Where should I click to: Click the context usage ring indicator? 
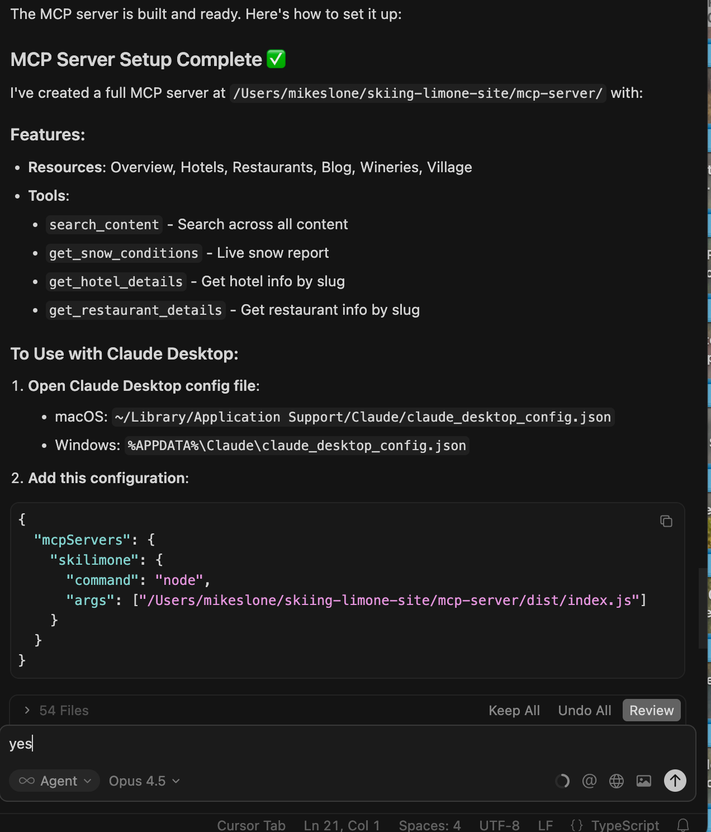pos(562,781)
